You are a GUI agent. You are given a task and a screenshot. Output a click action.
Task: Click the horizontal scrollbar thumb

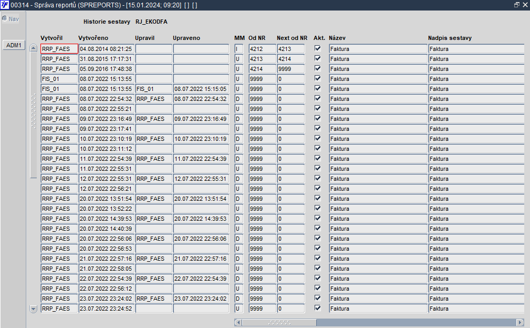[x=279, y=323]
